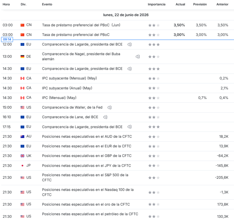Click speaker icon beside Nagel Buba speech

pos(137,57)
